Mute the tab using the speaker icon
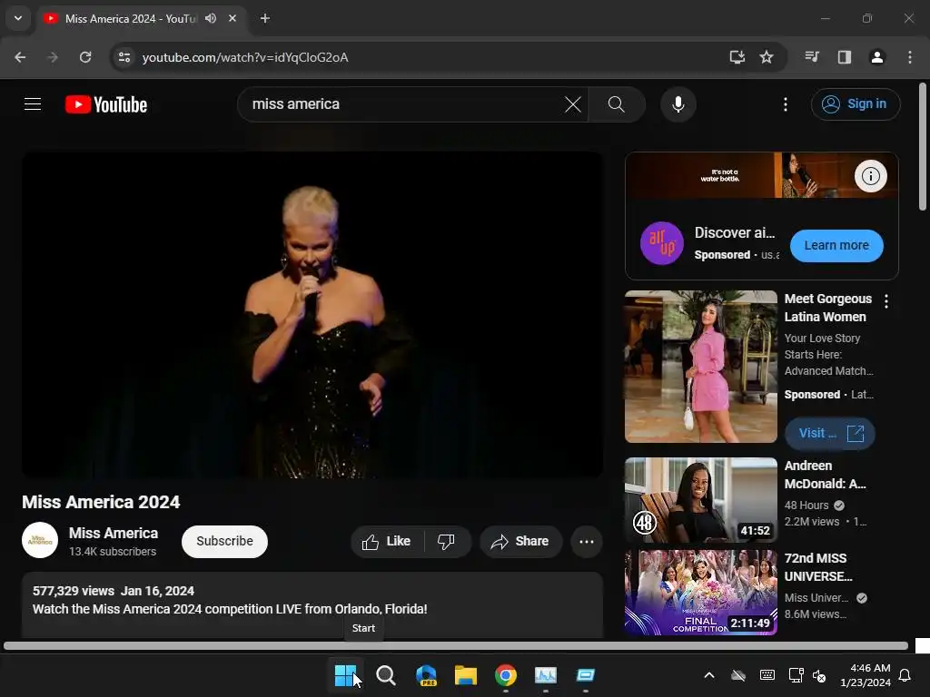The width and height of the screenshot is (930, 697). [x=211, y=18]
